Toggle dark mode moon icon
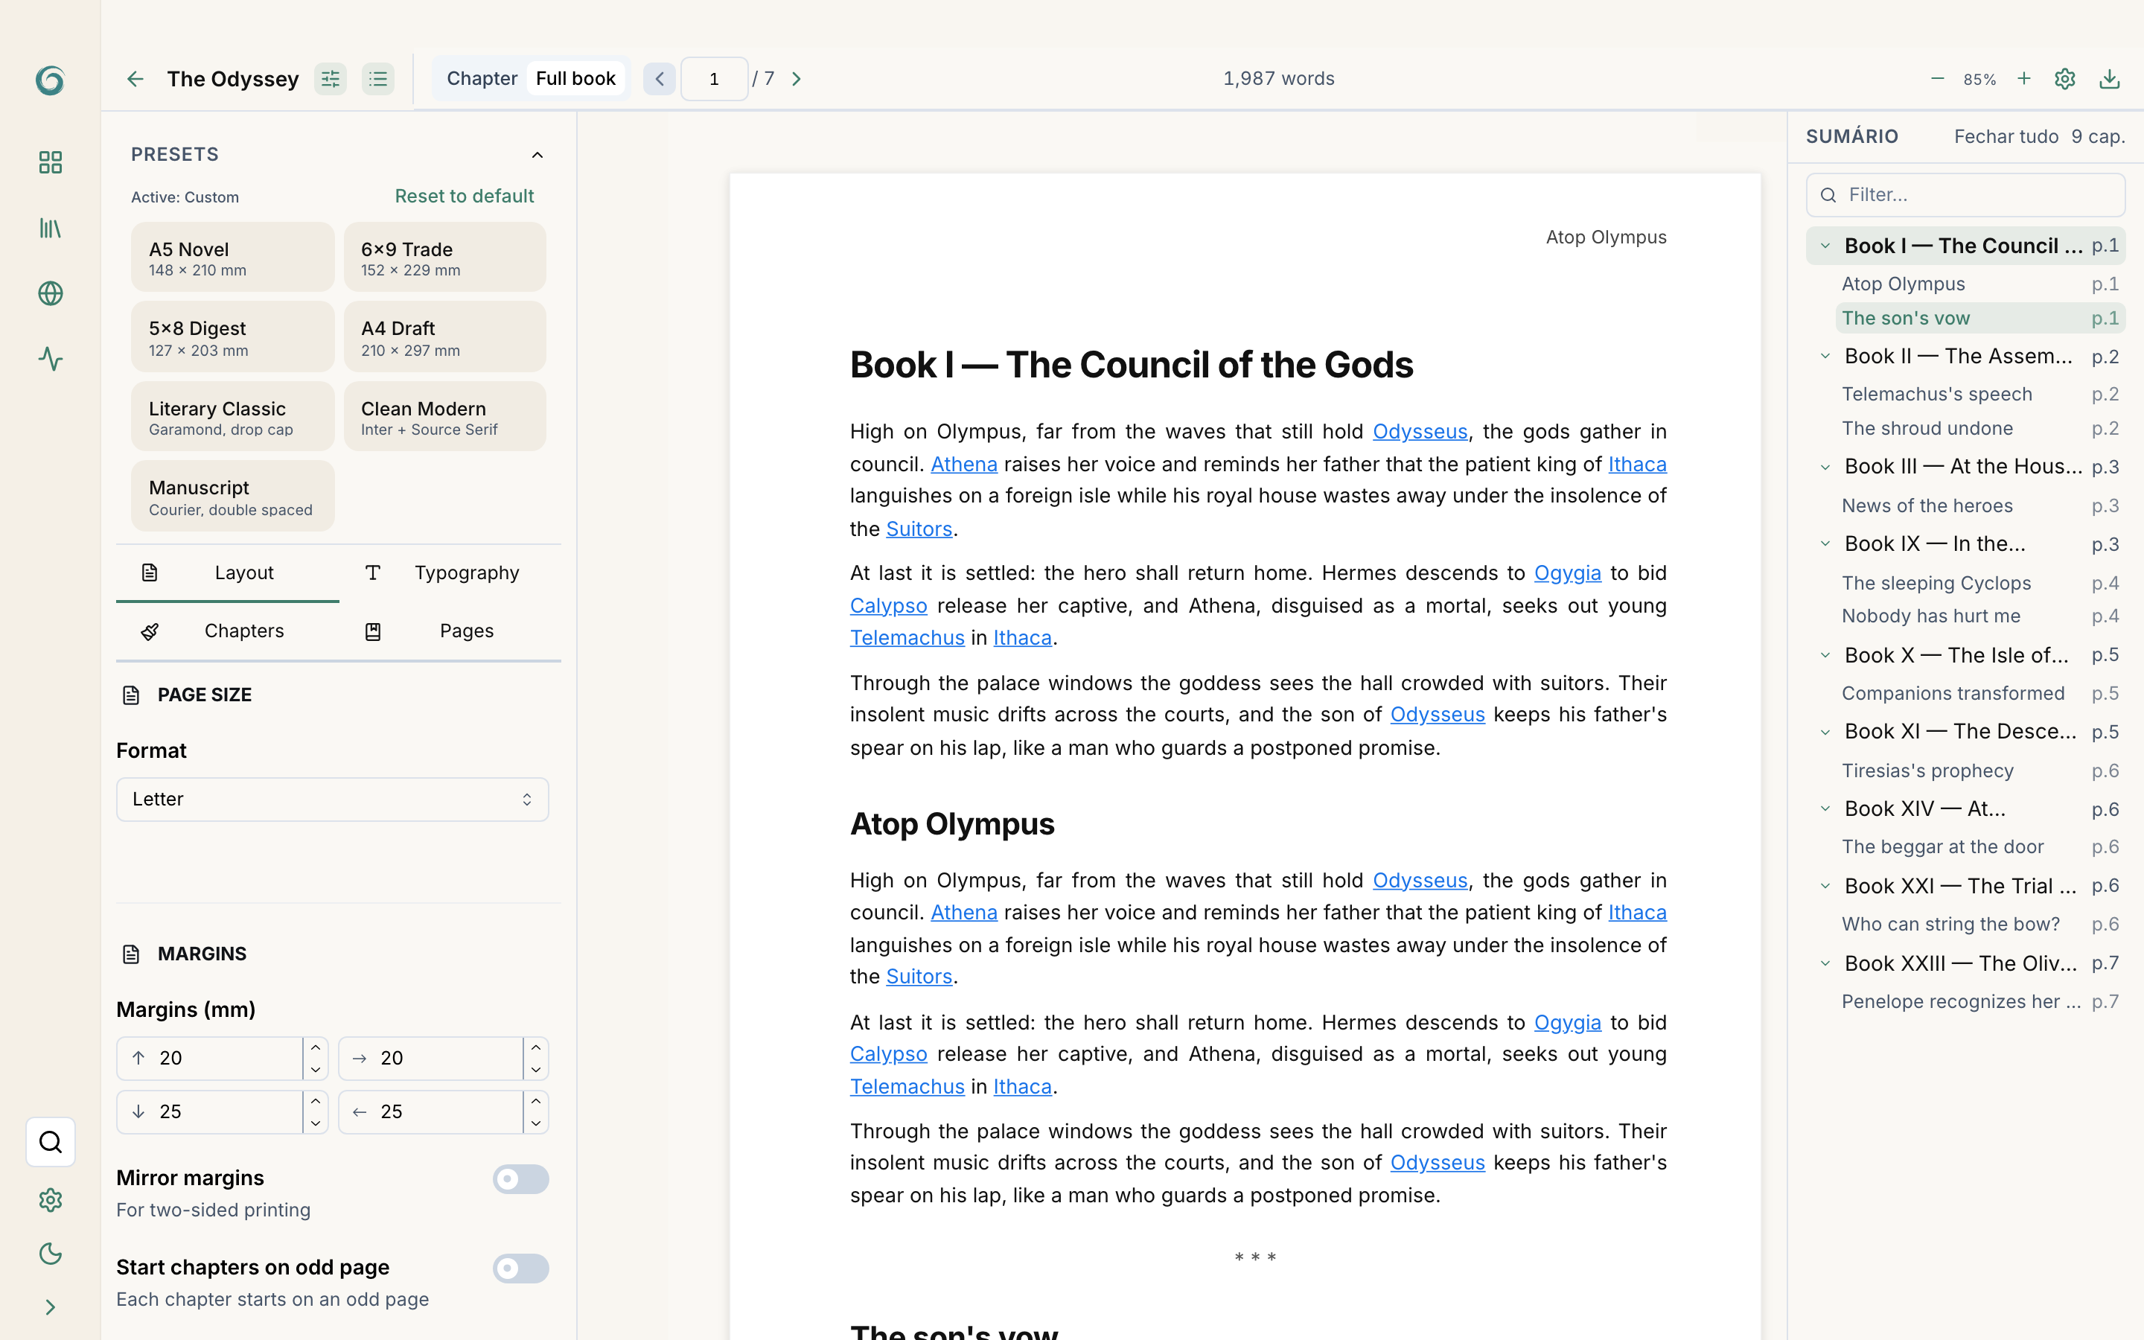2144x1340 pixels. pos(51,1253)
